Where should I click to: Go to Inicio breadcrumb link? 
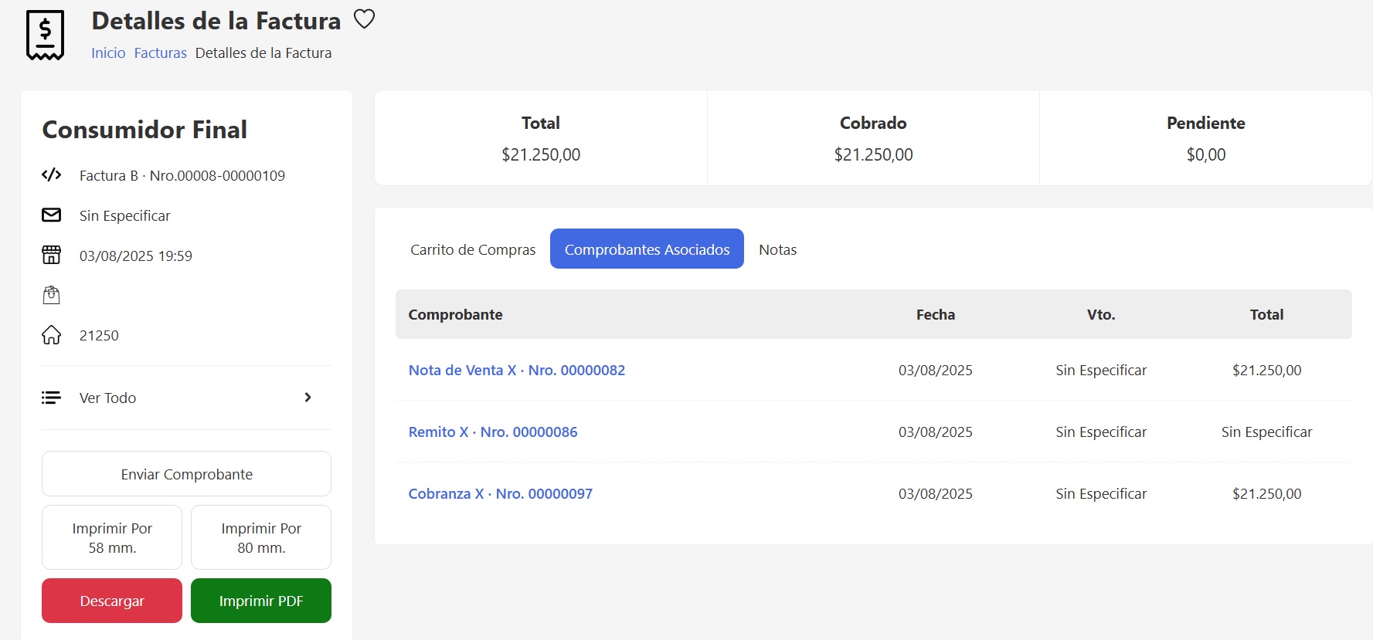tap(108, 53)
